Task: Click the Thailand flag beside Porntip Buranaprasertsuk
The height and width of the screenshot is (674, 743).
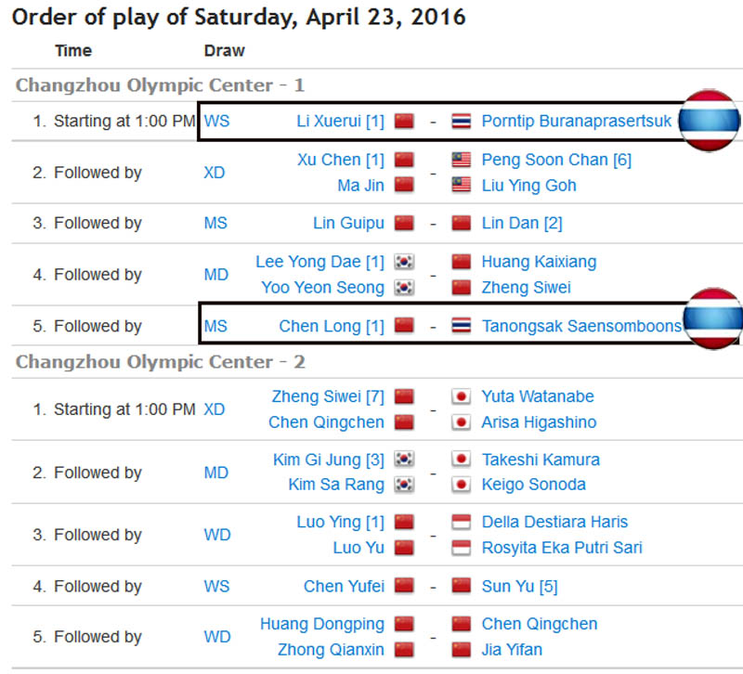Action: tap(462, 122)
